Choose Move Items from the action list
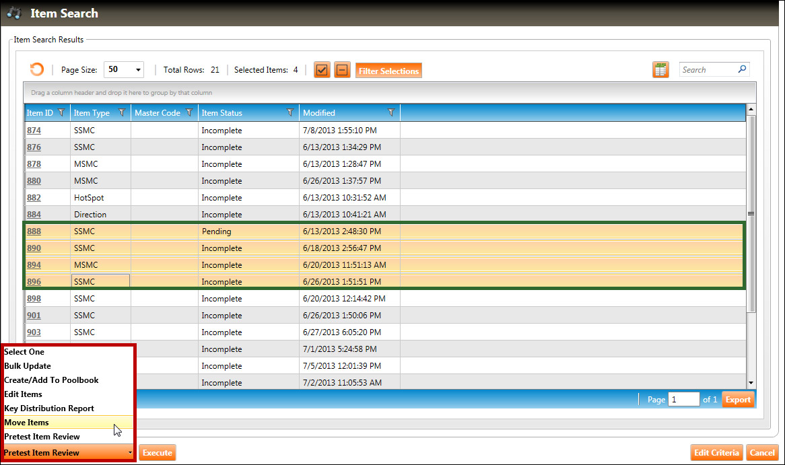785x465 pixels. pos(27,423)
